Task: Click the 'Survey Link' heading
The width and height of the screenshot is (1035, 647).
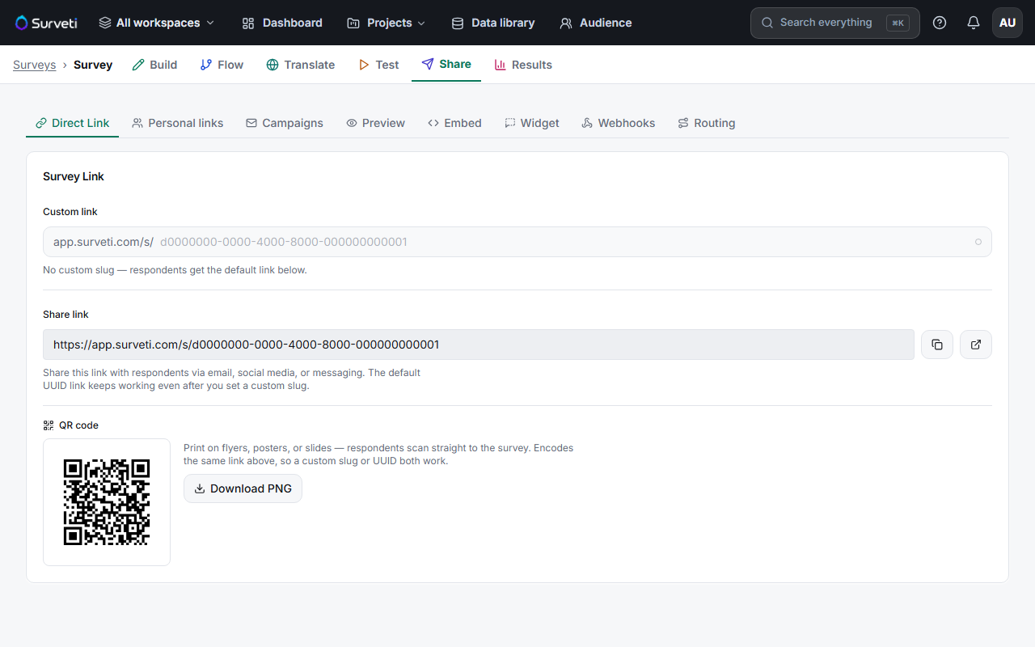Action: point(74,176)
